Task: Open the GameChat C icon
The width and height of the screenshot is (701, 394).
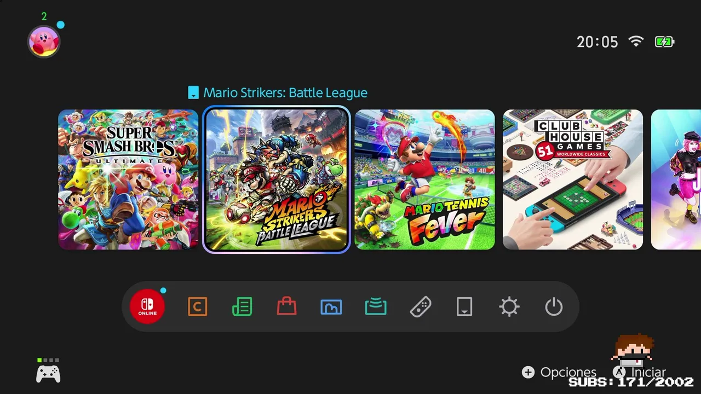Action: [x=197, y=307]
